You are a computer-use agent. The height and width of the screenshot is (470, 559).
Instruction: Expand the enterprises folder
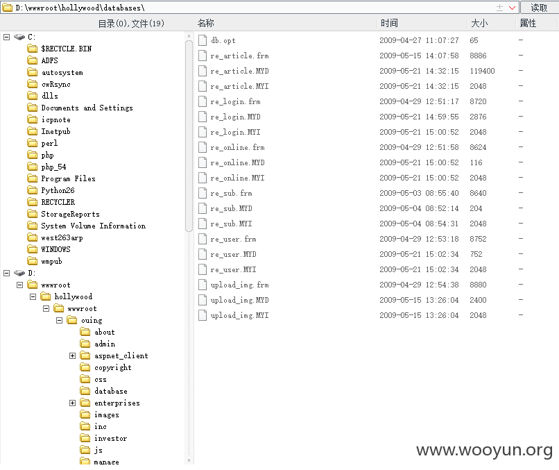pos(72,403)
